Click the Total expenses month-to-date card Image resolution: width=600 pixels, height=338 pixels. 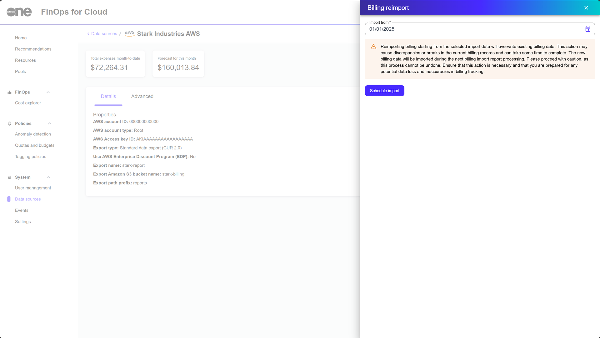(x=115, y=64)
